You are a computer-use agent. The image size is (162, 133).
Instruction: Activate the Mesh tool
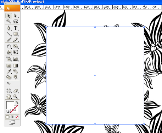(9, 66)
